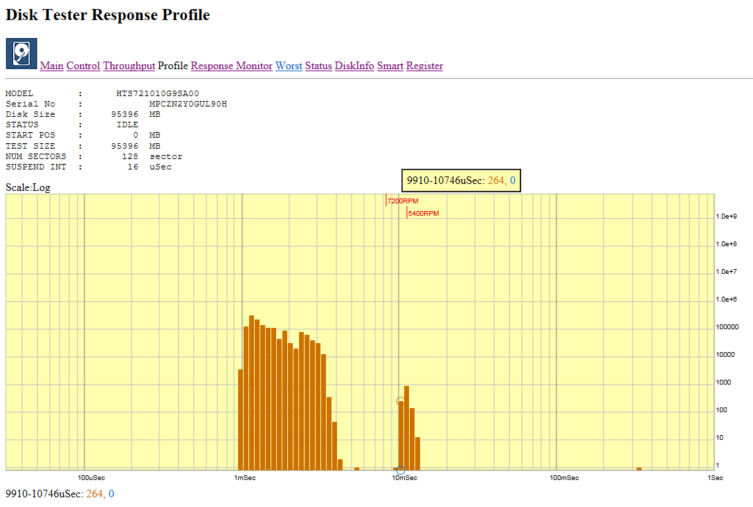
Task: Click the 5400RPM marker label
Action: pyautogui.click(x=423, y=214)
